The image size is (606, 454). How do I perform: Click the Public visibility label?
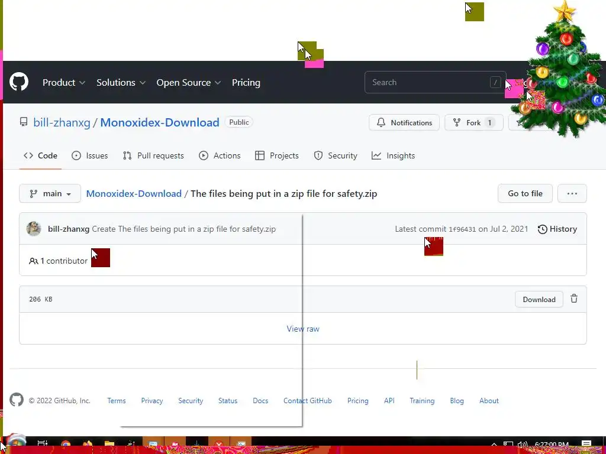(x=239, y=122)
